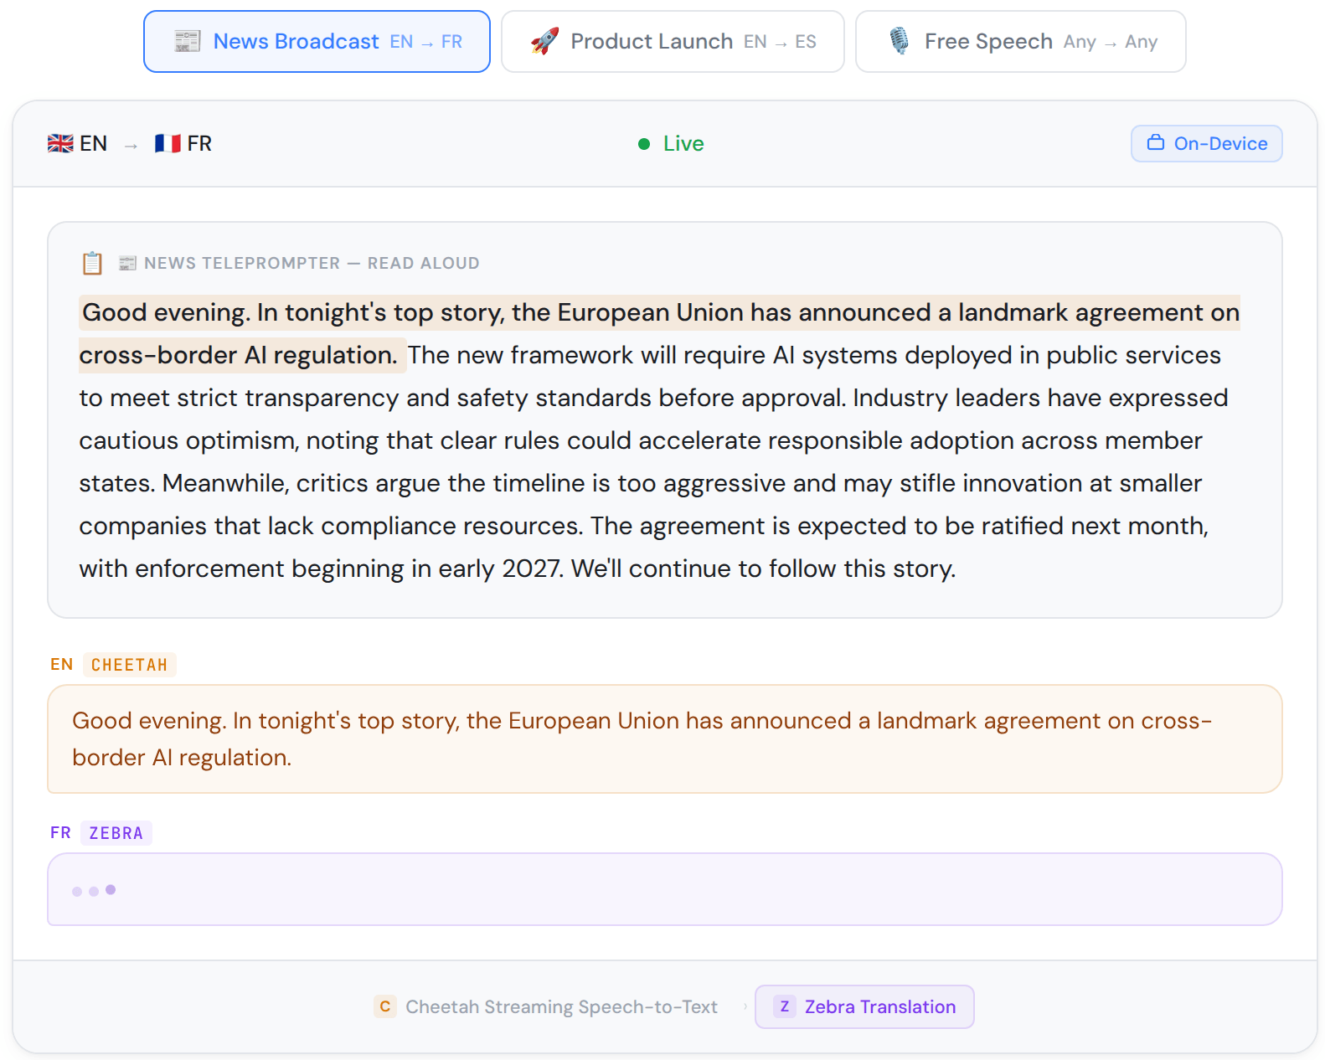Click the small newspaper icon before NEWS TELEPROMPTER
1325x1060 pixels.
127,263
